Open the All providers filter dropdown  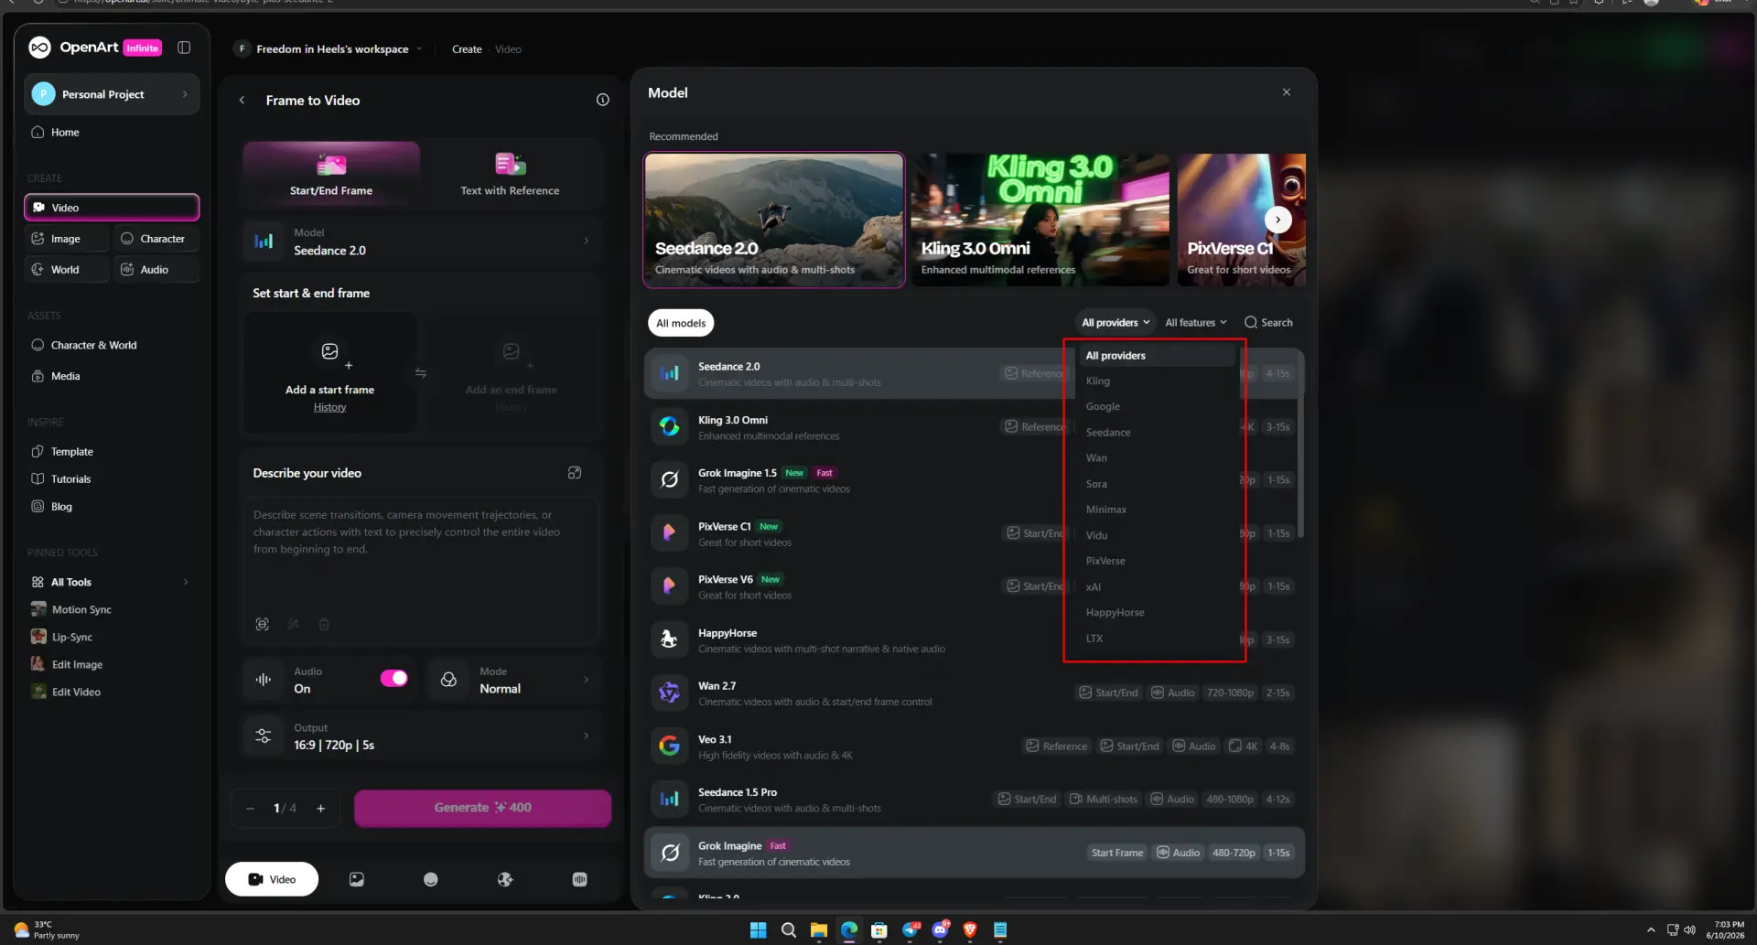[1116, 323]
